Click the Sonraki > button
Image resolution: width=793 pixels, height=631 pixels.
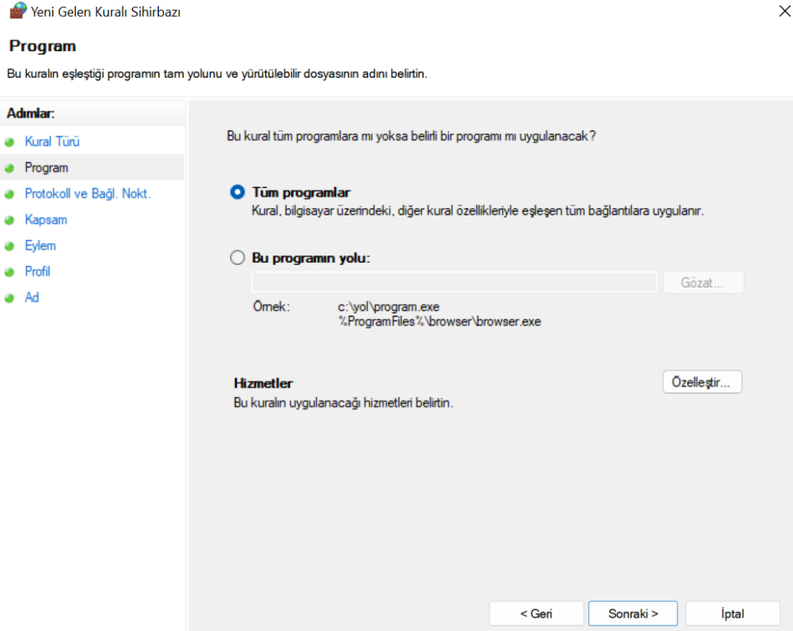pos(633,613)
